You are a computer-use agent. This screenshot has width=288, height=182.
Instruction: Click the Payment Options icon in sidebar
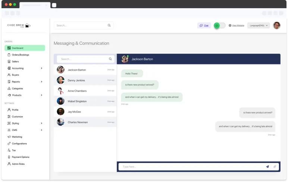coord(9,157)
